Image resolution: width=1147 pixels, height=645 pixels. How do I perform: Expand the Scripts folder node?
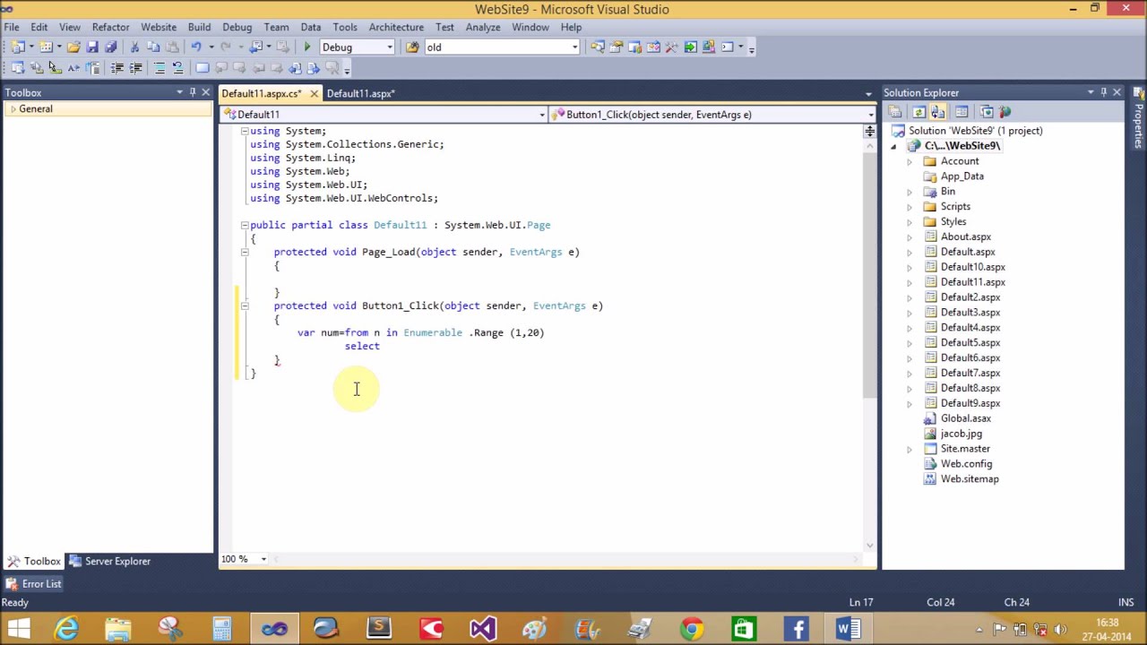(x=910, y=207)
